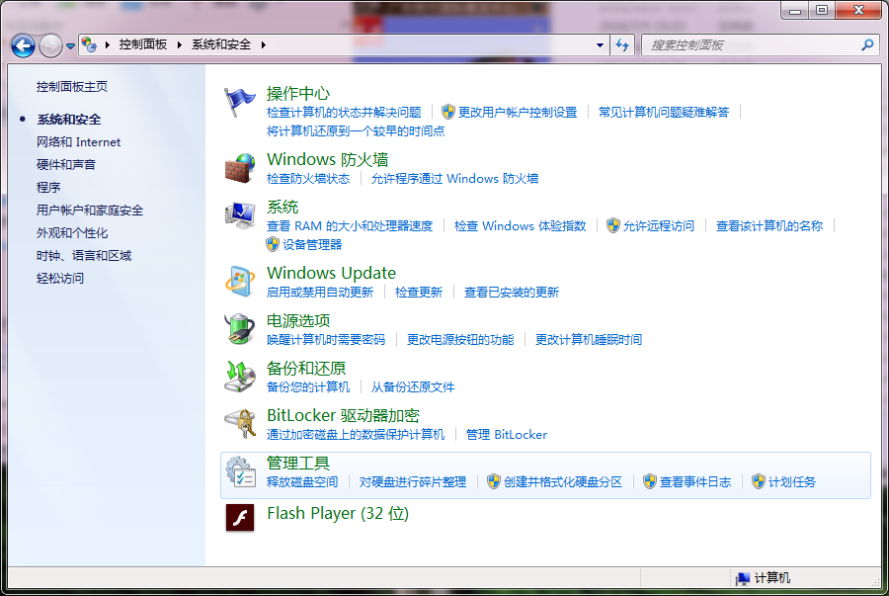Open the Flash Player icon

tap(239, 515)
